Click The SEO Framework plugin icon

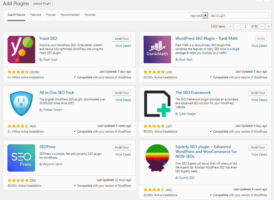[157, 104]
